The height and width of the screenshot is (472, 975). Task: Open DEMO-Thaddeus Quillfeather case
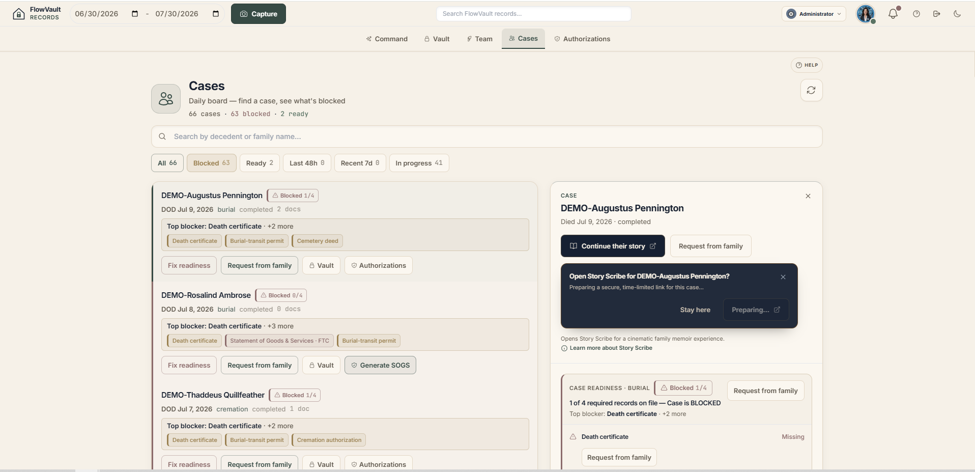[213, 395]
